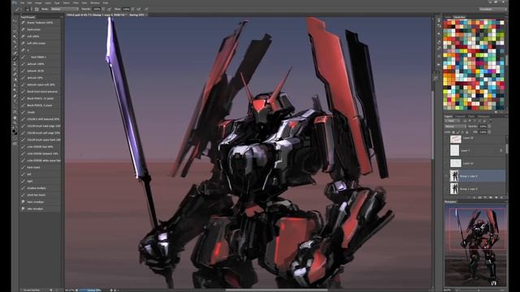
Task: Select the Hand tool
Action: [x=15, y=117]
